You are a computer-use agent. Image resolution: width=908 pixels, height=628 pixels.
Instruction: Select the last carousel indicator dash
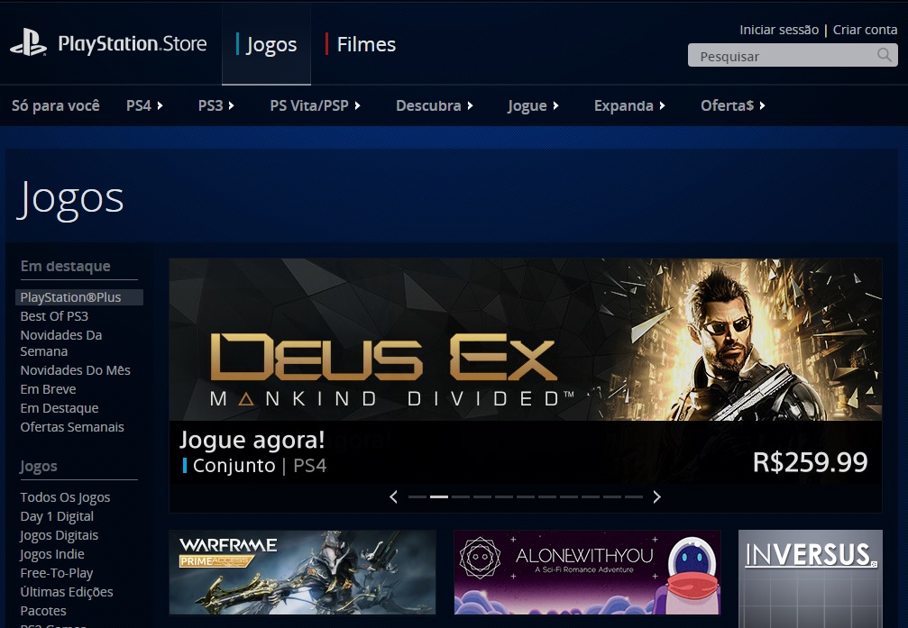pyautogui.click(x=634, y=496)
